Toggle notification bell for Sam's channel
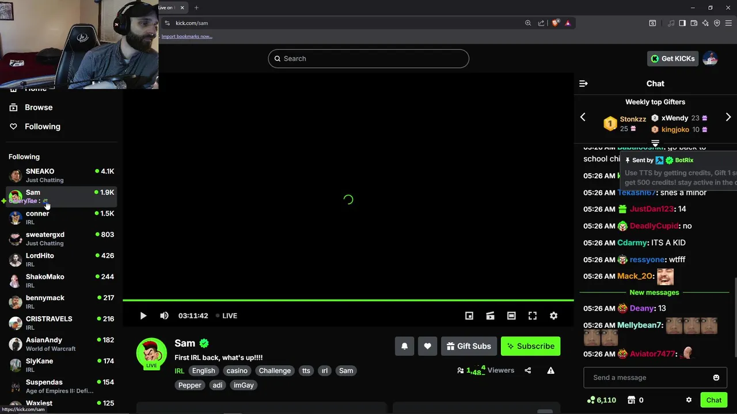This screenshot has height=414, width=737. click(x=404, y=346)
